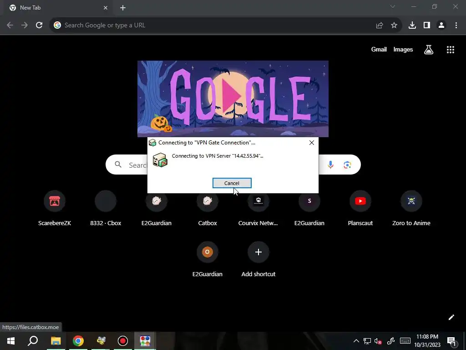Open the bee application in the taskbar
The image size is (466, 350).
pyautogui.click(x=101, y=341)
